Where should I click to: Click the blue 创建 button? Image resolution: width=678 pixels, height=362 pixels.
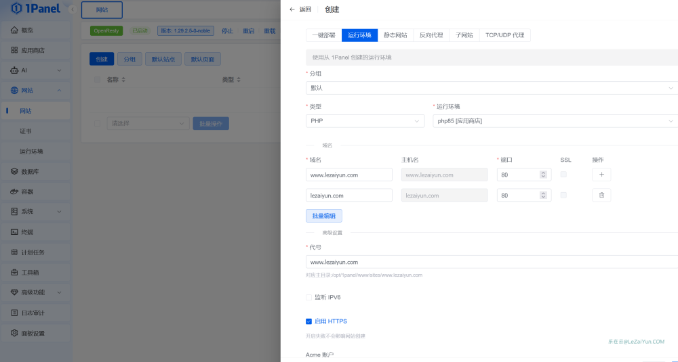pos(102,59)
